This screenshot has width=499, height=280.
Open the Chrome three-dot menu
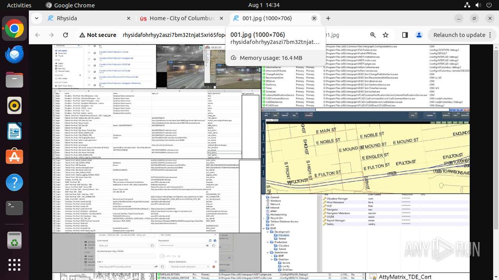[489, 35]
